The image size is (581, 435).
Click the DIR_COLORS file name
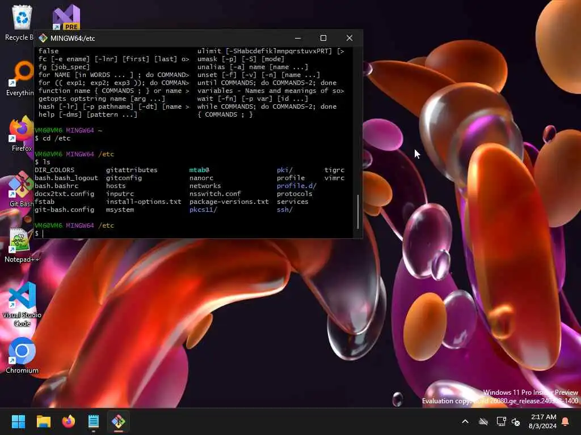[54, 170]
